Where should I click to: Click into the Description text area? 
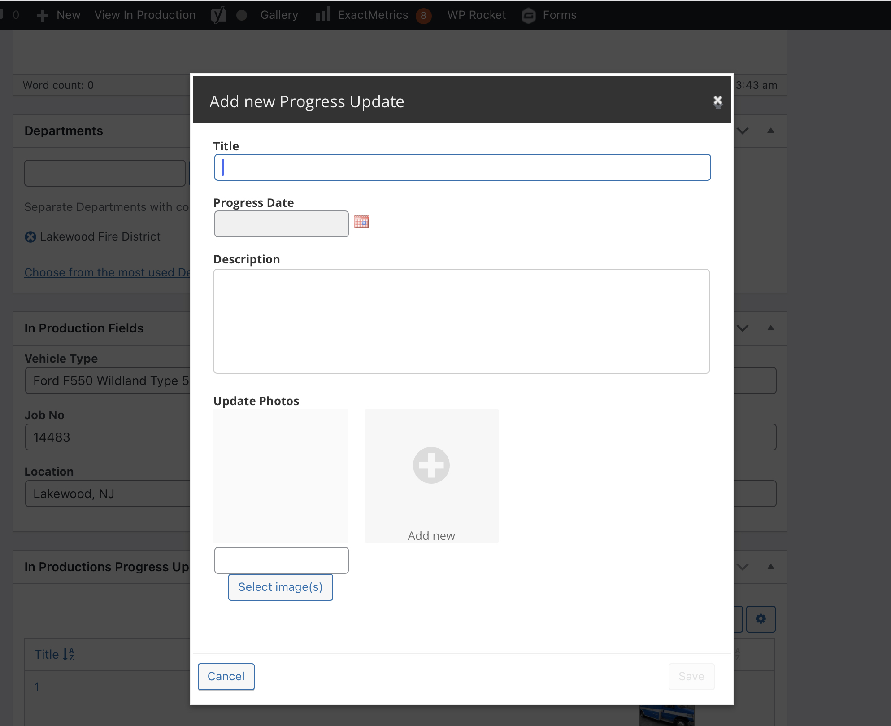click(x=461, y=321)
